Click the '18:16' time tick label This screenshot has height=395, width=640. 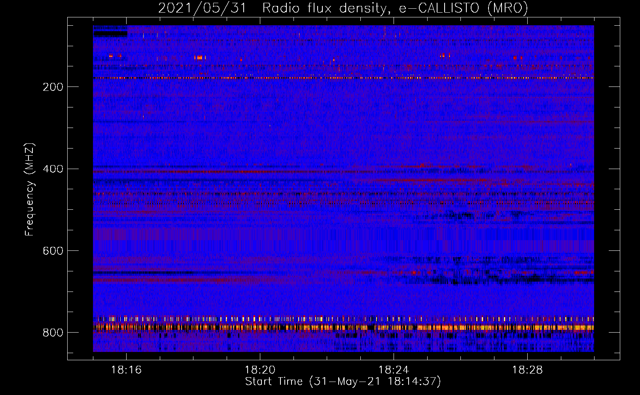126,370
